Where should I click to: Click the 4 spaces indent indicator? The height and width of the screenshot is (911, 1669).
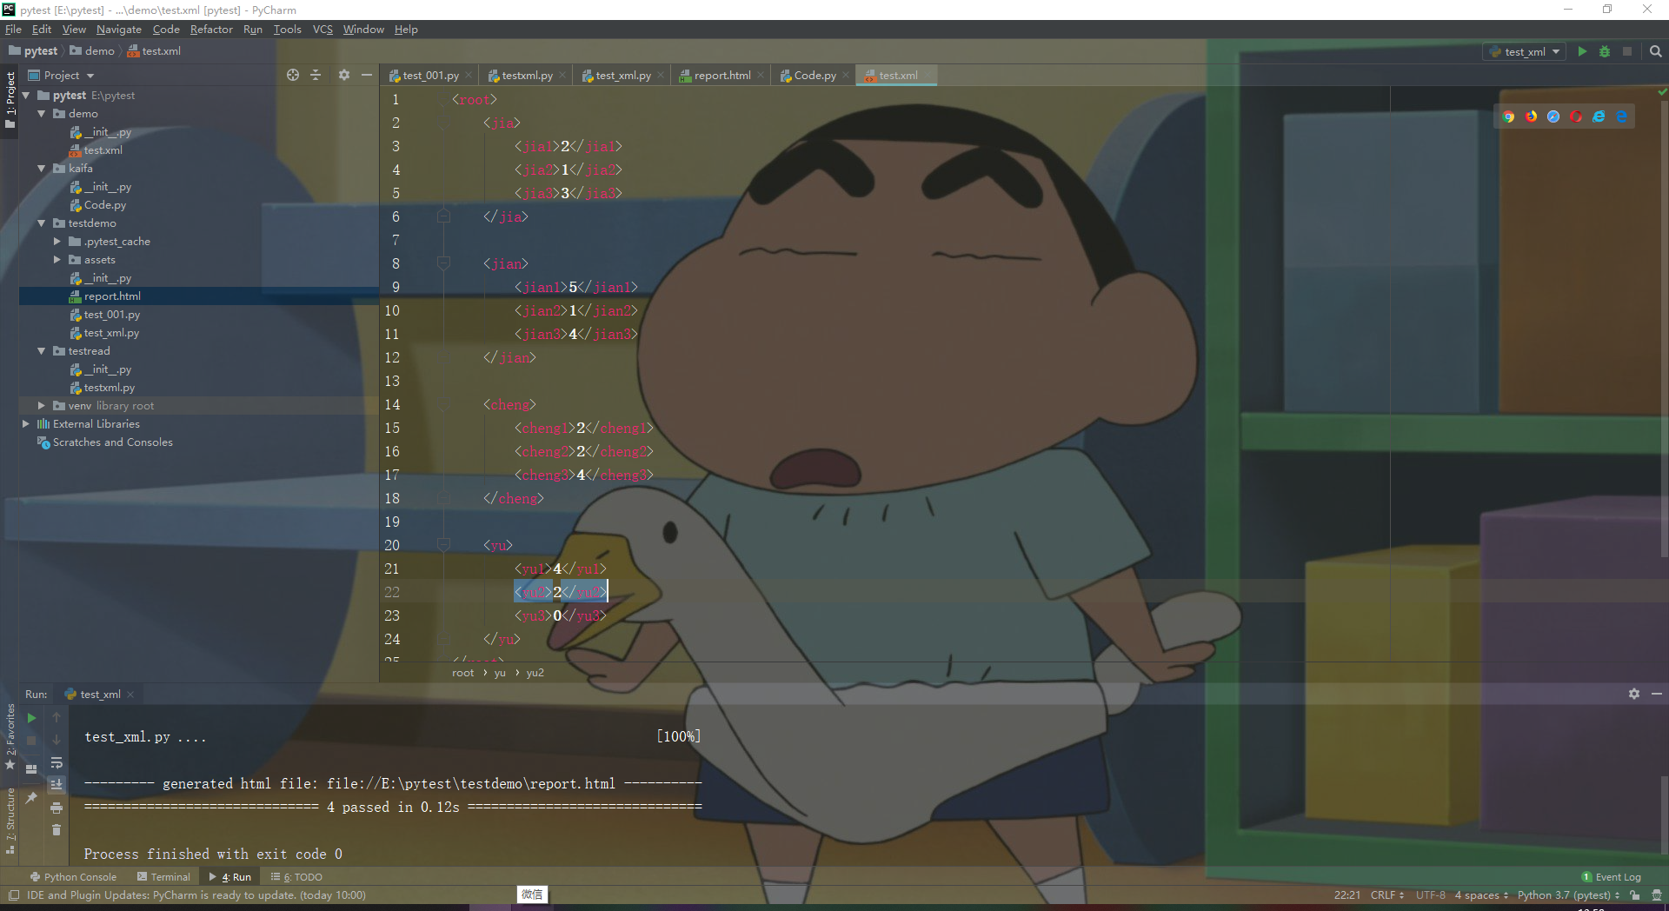click(x=1481, y=895)
